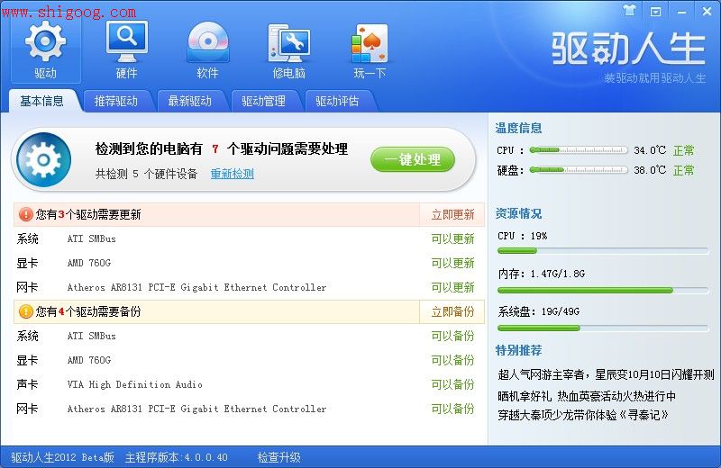Screen dimensions: 721x468
Task: Switch to the 基本信息 tab
Action: (41, 101)
